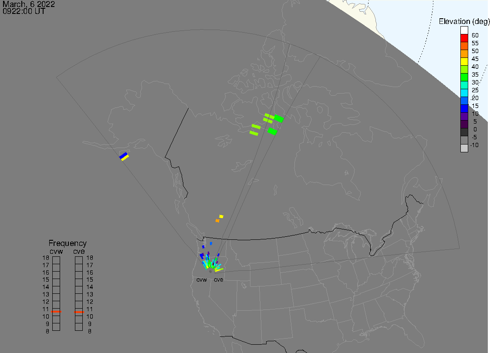
Task: Click the "8" label right of the cve bar
Action: pos(90,331)
